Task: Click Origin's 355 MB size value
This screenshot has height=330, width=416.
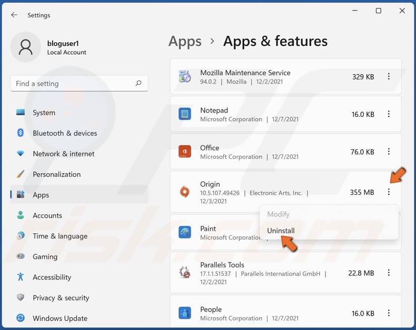Action: [362, 192]
